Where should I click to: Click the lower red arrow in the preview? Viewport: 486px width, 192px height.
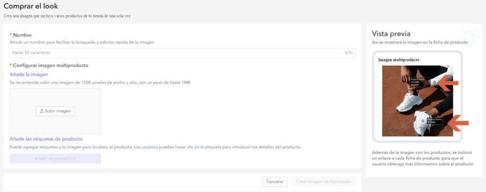[x=457, y=123]
